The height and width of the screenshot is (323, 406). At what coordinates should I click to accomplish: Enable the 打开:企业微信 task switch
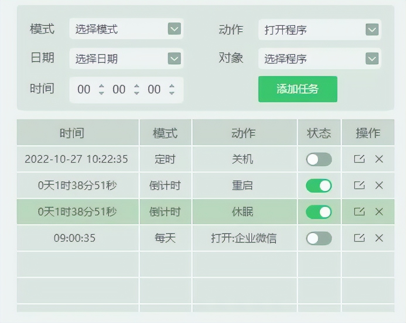319,238
